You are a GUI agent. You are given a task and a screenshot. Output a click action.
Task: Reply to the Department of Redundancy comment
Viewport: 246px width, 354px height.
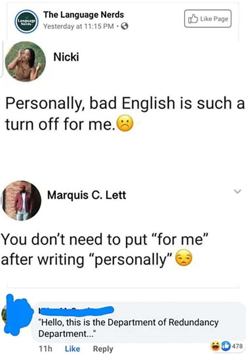pyautogui.click(x=103, y=349)
